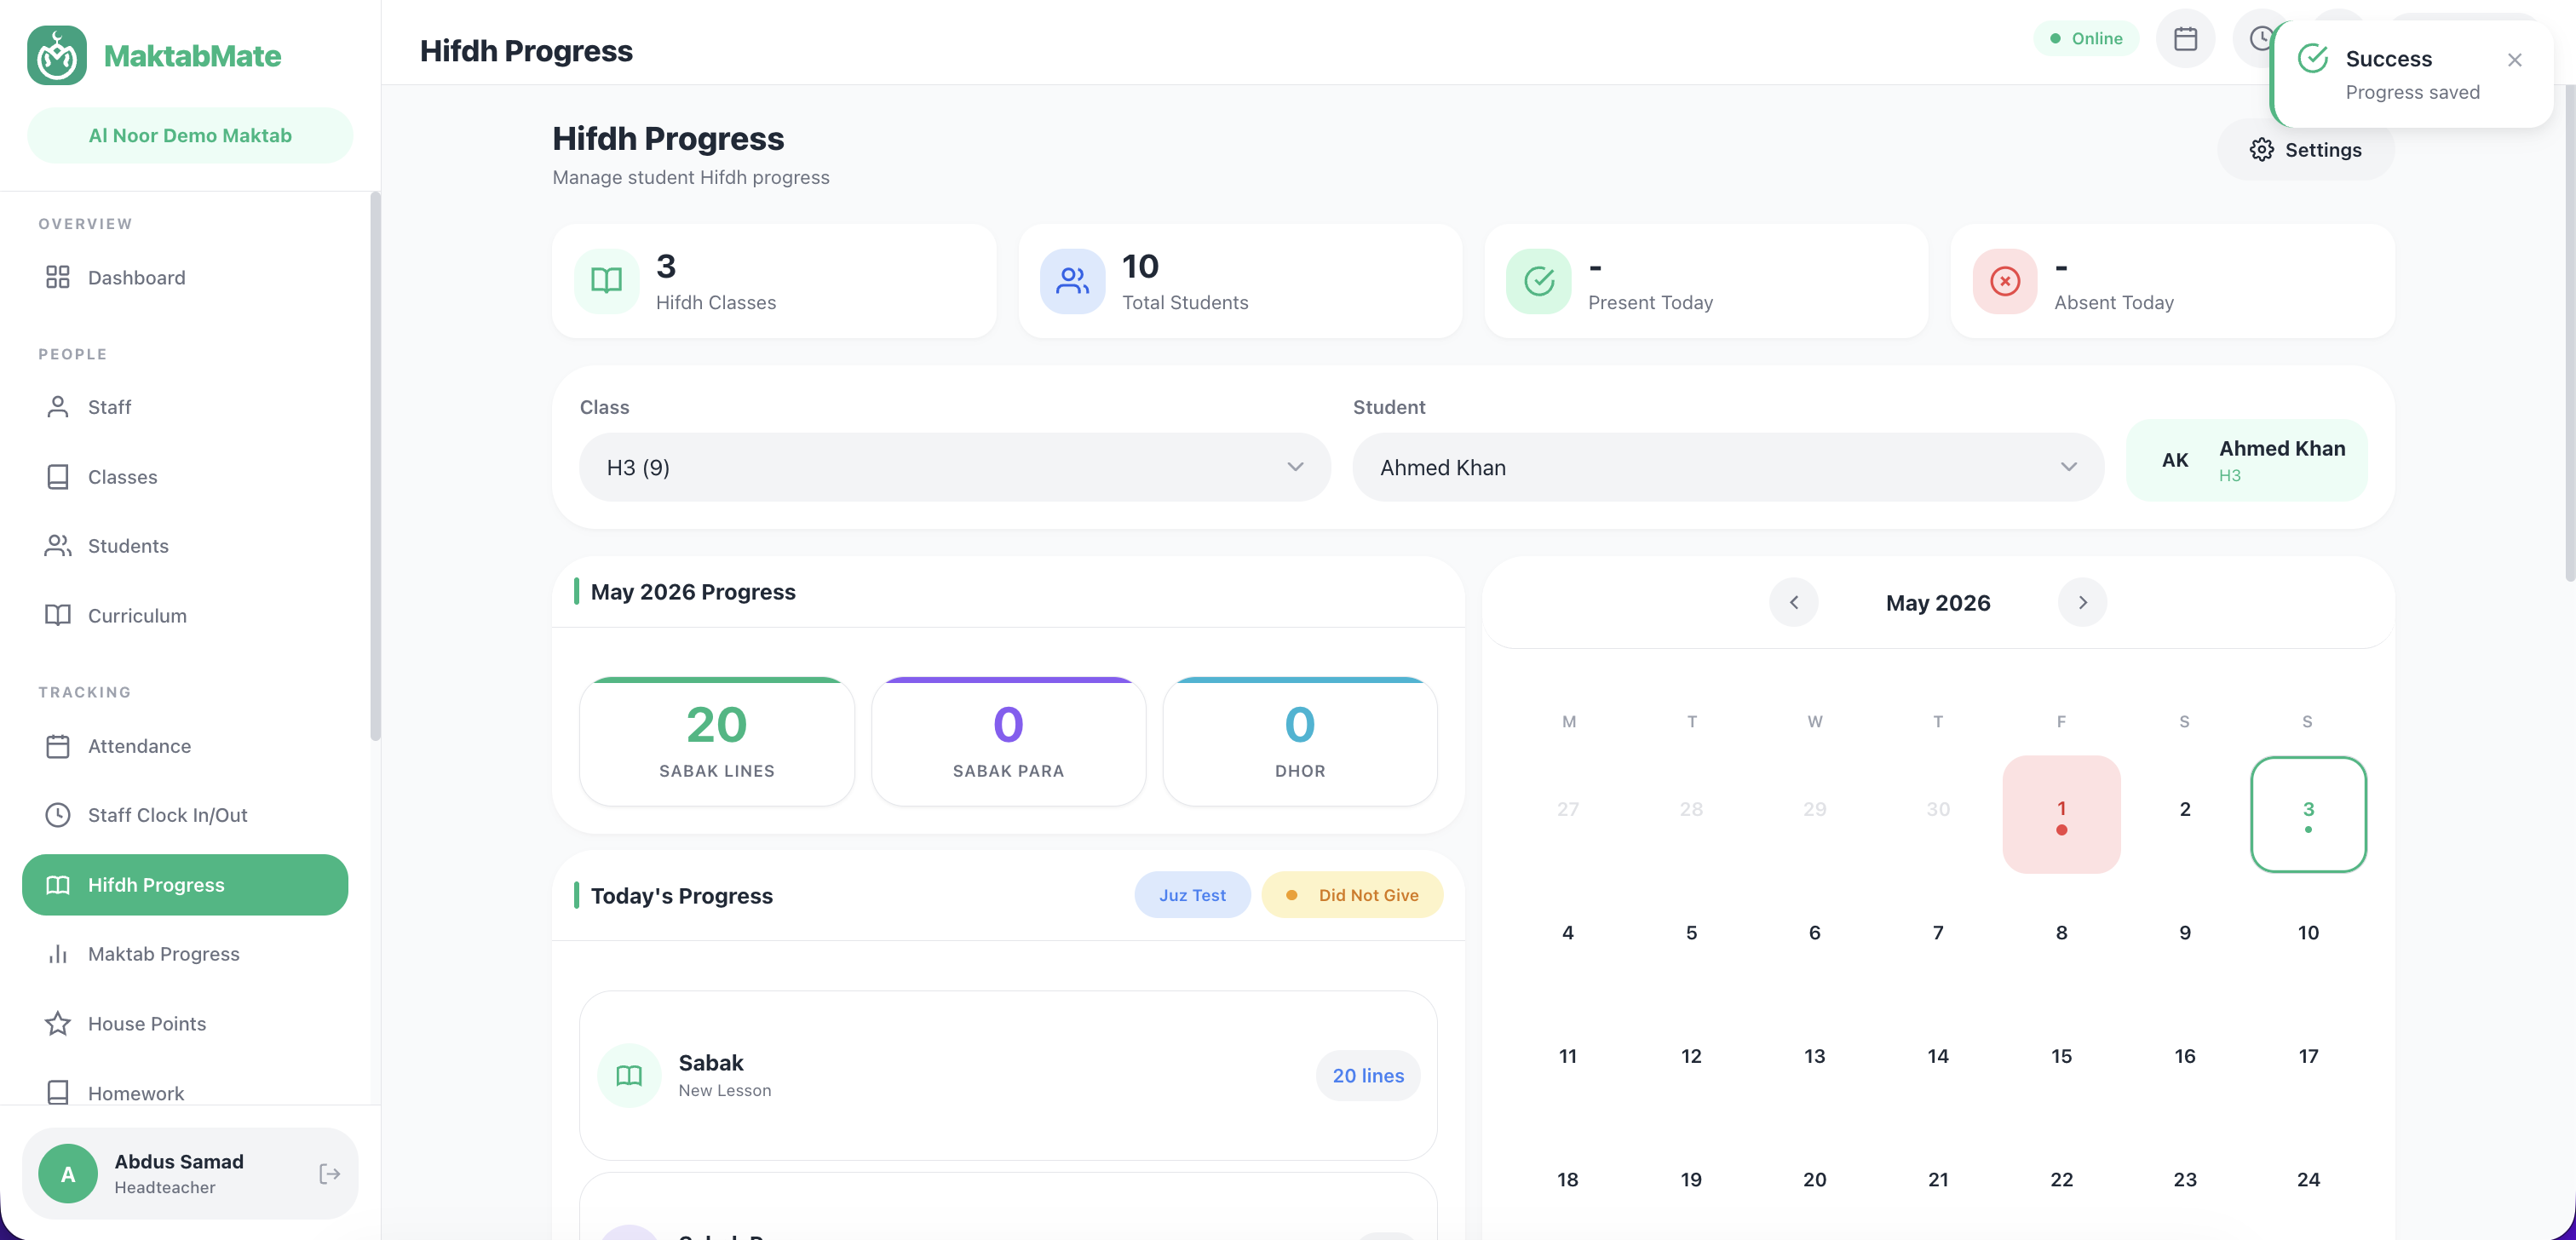Select the Hifdh Progress sidebar item
This screenshot has height=1240, width=2576.
click(185, 884)
